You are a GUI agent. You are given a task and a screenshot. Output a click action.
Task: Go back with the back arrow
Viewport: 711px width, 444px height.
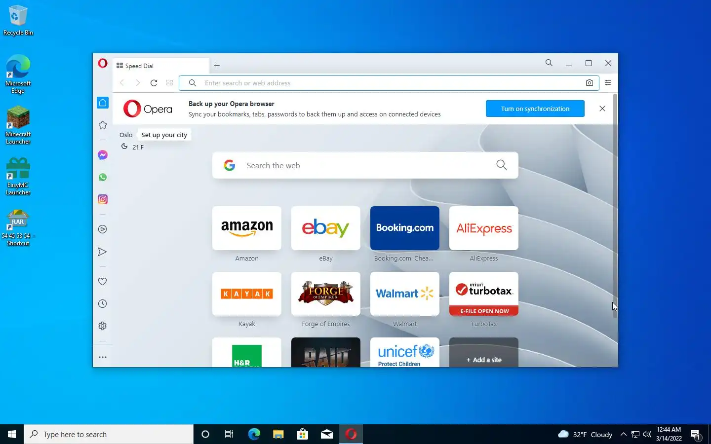coord(122,83)
